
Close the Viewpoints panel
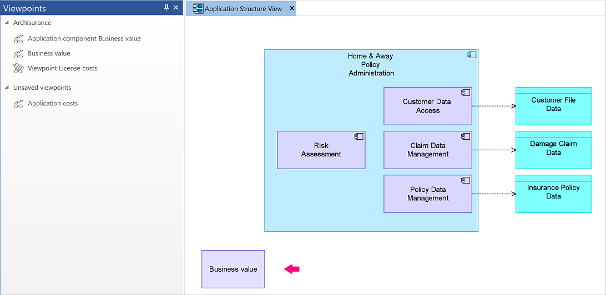click(176, 8)
